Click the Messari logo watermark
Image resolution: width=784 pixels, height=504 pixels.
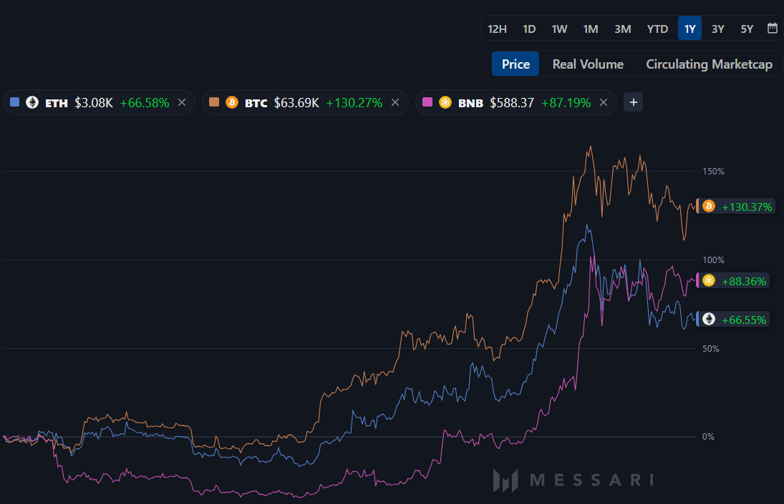(573, 480)
